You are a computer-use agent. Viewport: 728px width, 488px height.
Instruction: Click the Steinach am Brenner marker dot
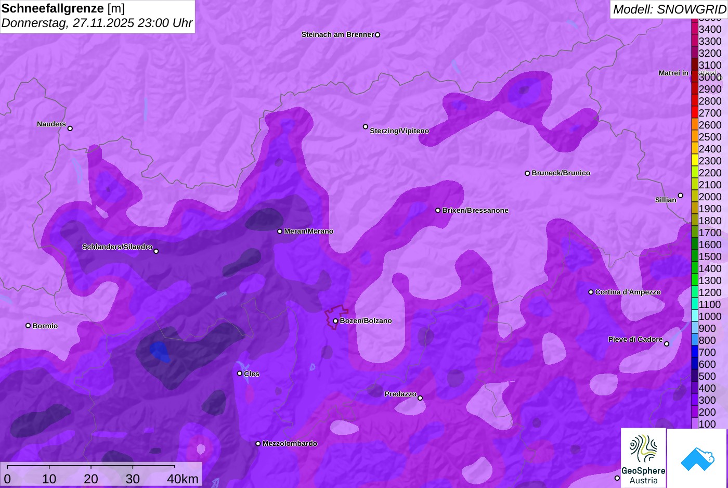[x=378, y=35]
